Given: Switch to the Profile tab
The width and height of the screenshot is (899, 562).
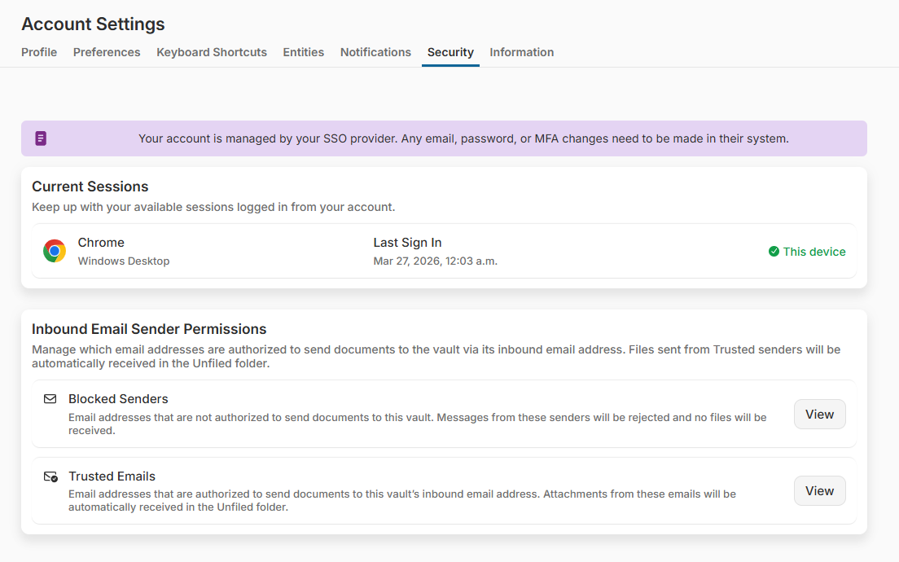Looking at the screenshot, I should (x=39, y=52).
